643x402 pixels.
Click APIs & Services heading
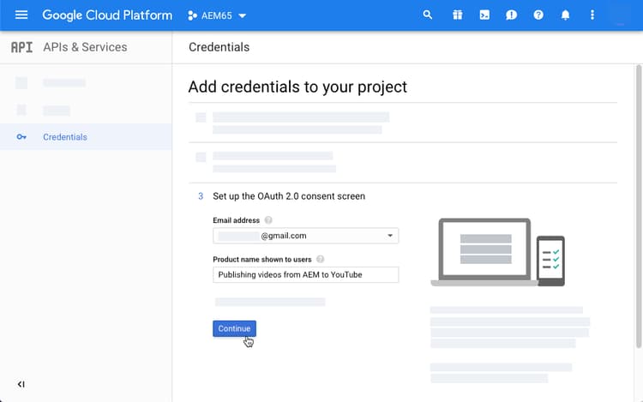pyautogui.click(x=85, y=47)
